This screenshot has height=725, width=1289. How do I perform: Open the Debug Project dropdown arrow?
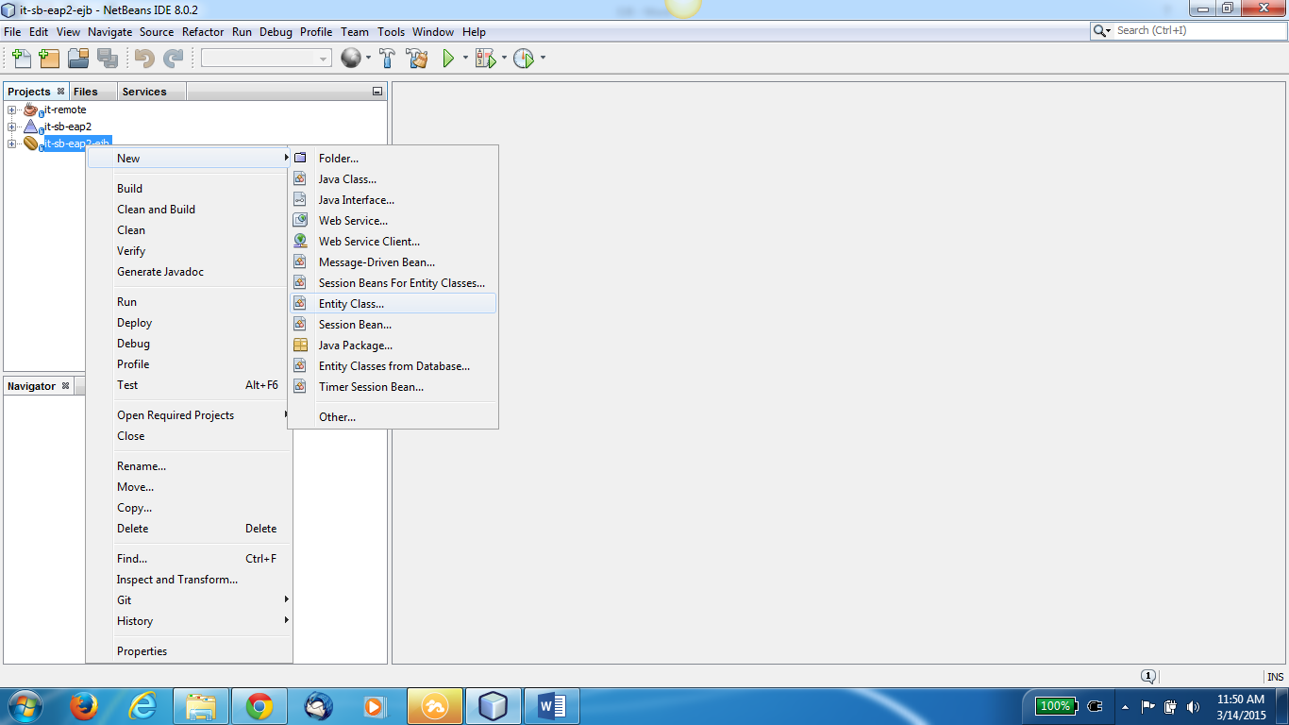pos(504,59)
